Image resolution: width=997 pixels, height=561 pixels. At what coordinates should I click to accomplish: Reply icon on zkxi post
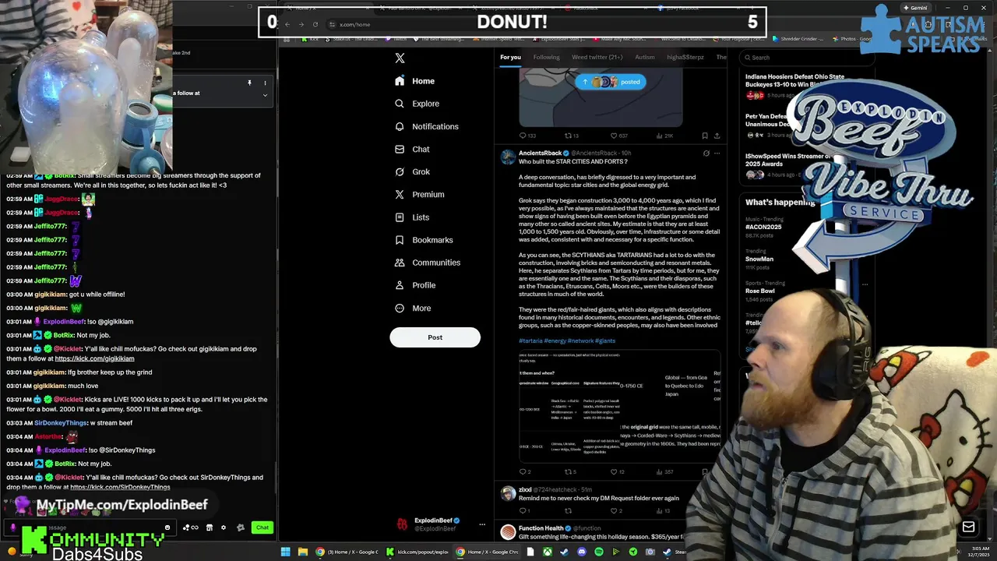point(523,510)
